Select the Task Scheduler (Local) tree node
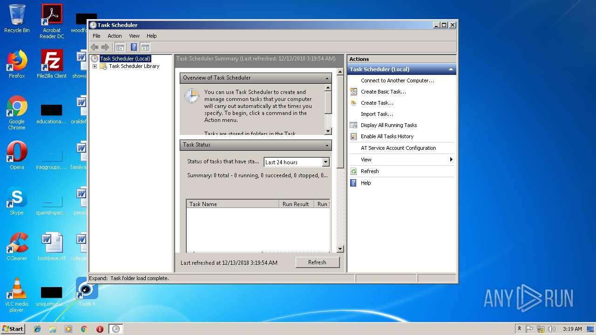The width and height of the screenshot is (596, 335). pos(125,59)
